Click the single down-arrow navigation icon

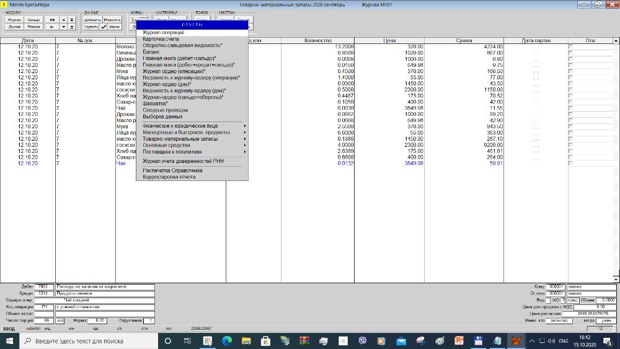63,27
